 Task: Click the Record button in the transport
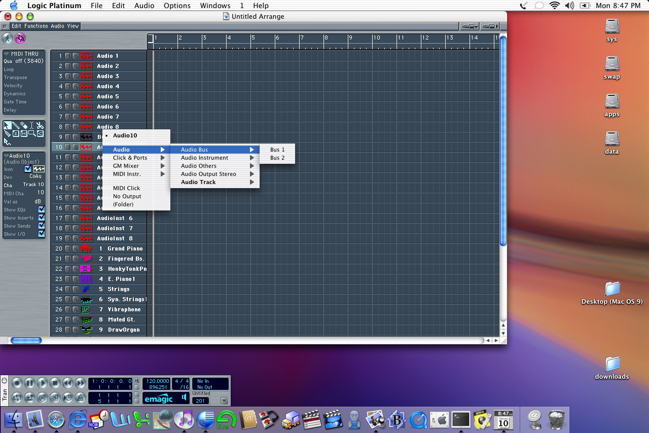17,383
